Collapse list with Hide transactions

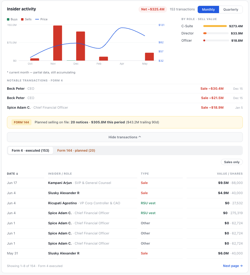125,137
